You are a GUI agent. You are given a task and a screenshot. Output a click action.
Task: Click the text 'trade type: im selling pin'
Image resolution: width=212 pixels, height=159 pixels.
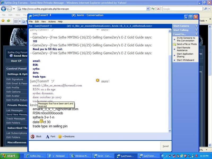point(50,126)
